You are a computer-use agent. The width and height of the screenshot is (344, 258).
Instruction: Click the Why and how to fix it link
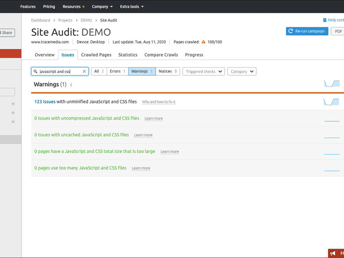coord(159,102)
